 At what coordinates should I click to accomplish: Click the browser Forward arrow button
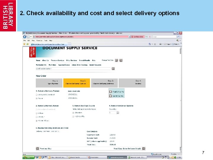pyautogui.click(x=28, y=37)
